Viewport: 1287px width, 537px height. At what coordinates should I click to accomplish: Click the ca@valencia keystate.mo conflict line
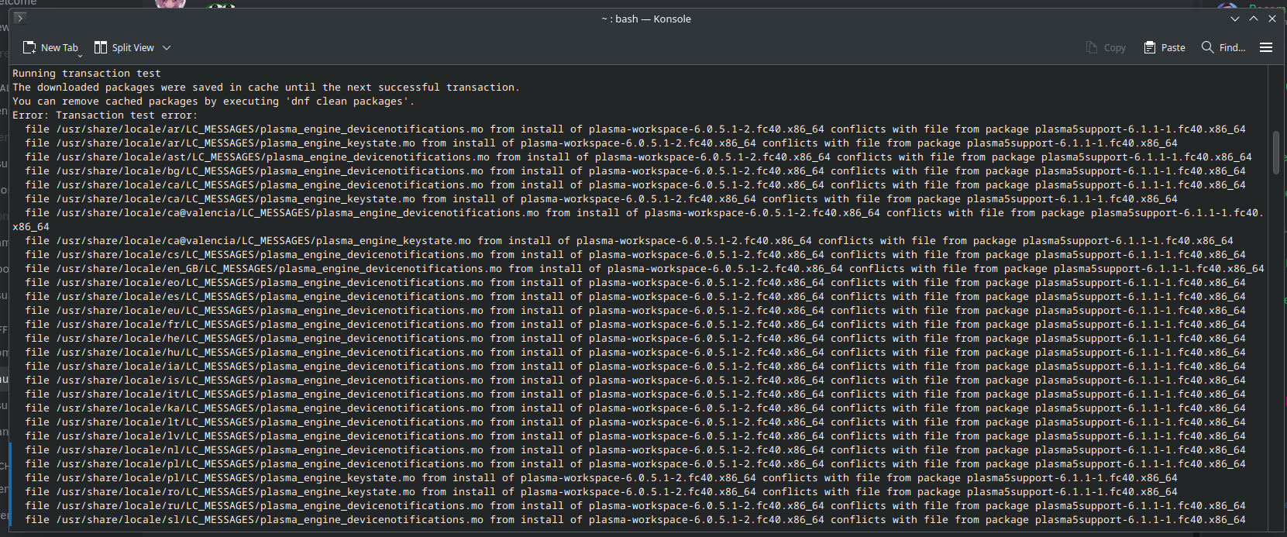[629, 241]
